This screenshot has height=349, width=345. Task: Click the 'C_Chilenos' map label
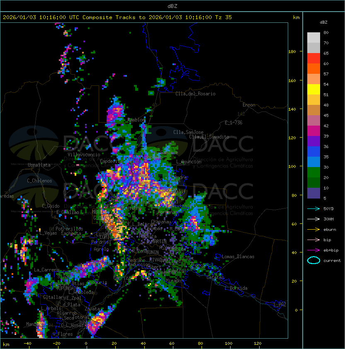pos(39,181)
